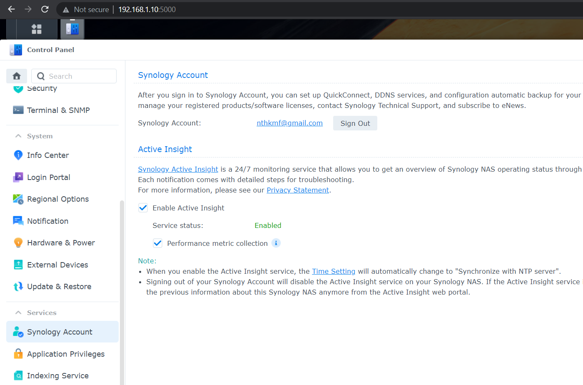
Task: Select Regional Options in sidebar
Action: (x=57, y=199)
